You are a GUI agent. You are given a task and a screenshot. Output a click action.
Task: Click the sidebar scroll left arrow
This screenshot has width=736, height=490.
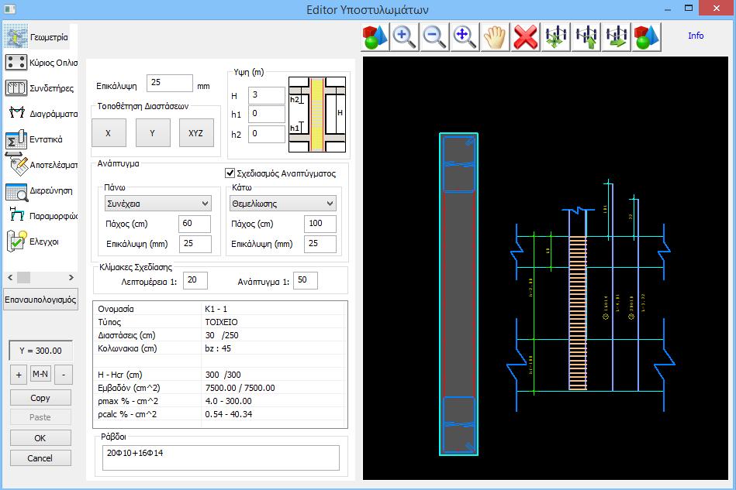click(x=10, y=277)
